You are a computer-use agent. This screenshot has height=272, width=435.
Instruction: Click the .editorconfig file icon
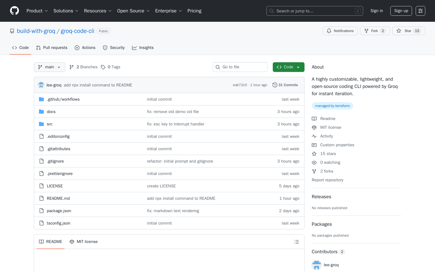41,136
